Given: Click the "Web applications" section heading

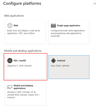Looking at the screenshot, I should point(14,16).
